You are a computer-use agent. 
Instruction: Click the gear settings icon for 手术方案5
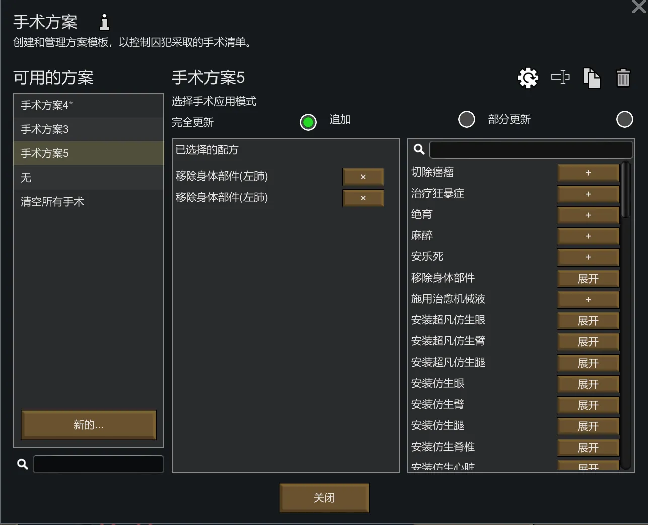click(x=528, y=78)
